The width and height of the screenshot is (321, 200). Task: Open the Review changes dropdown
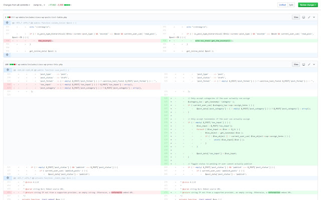tap(307, 4)
